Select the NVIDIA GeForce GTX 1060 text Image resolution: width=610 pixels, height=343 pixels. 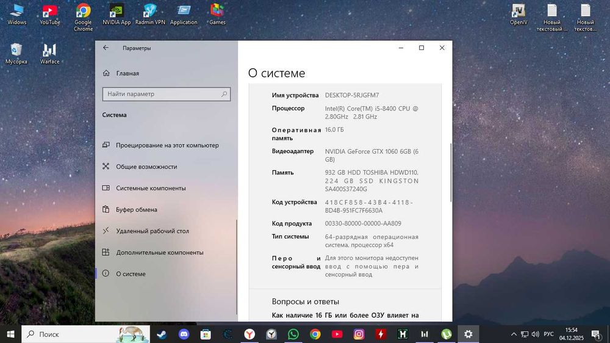tap(371, 156)
